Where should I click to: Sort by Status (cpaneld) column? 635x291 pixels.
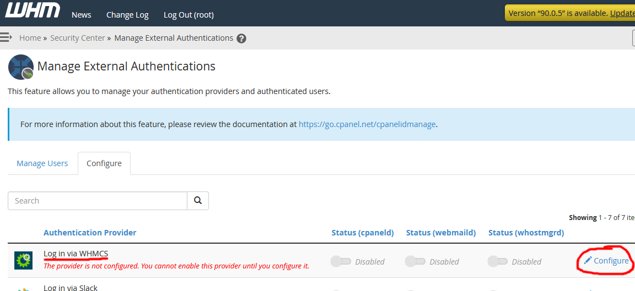[x=363, y=232]
